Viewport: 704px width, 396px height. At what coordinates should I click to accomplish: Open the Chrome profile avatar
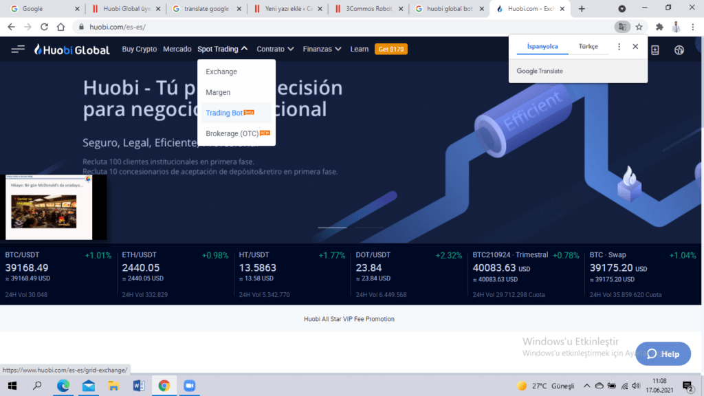pyautogui.click(x=676, y=27)
